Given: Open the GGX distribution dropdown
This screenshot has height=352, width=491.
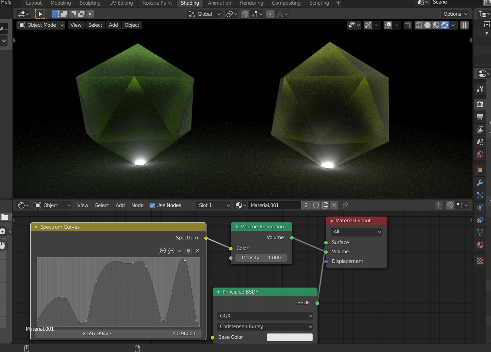Looking at the screenshot, I should tap(265, 316).
